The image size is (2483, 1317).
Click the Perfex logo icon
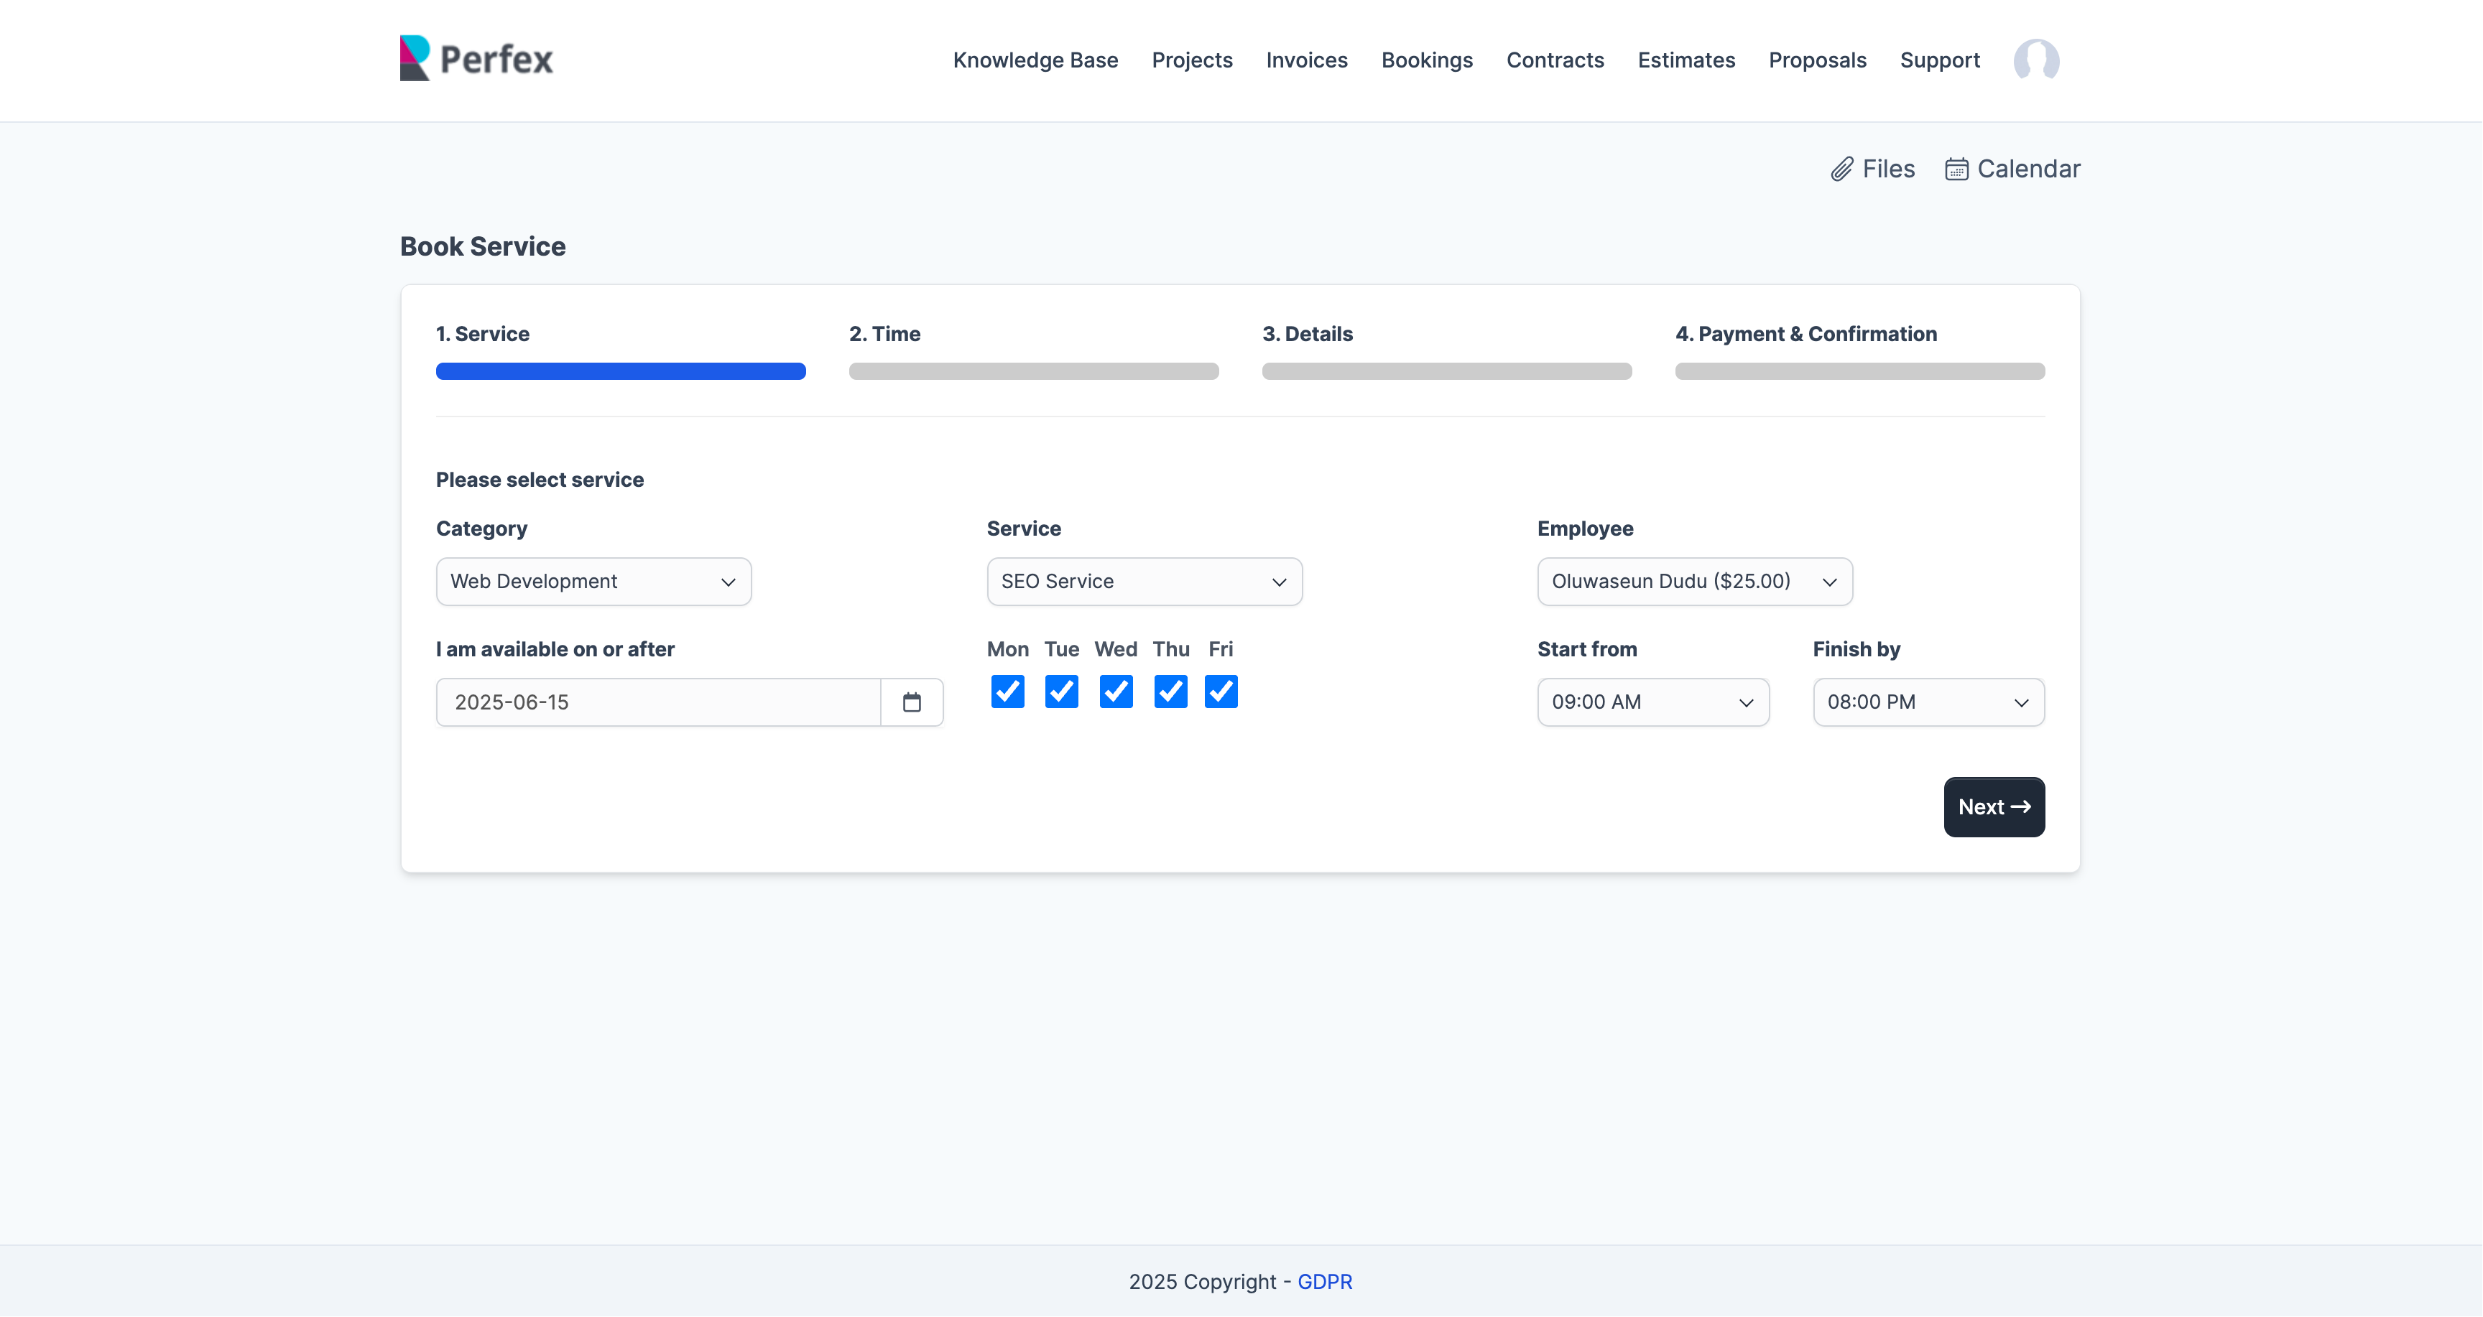click(415, 59)
